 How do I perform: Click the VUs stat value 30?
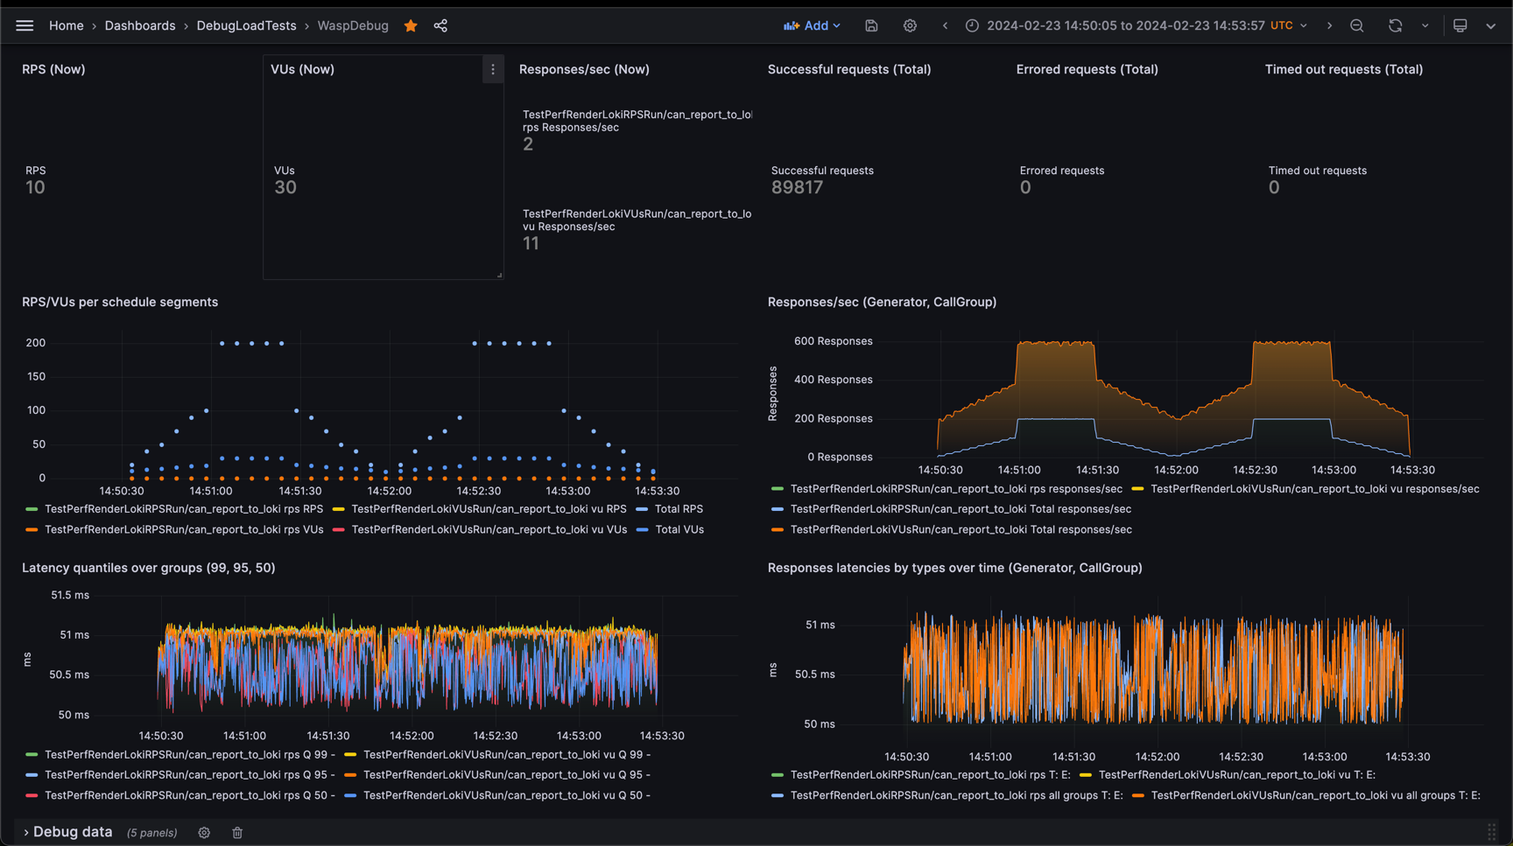(285, 187)
